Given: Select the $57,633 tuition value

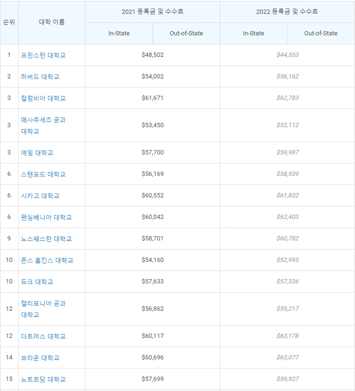Looking at the screenshot, I should point(152,281).
